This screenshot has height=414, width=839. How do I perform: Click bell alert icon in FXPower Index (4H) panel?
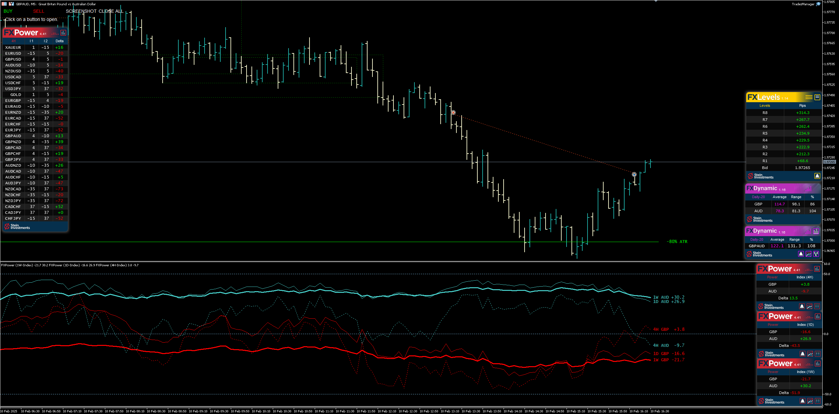802,306
